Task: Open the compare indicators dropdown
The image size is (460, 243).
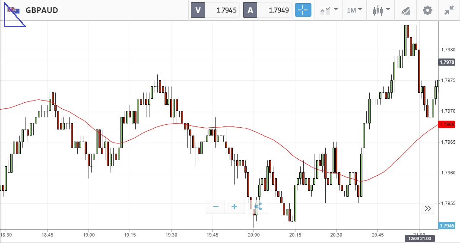Action: coord(329,10)
